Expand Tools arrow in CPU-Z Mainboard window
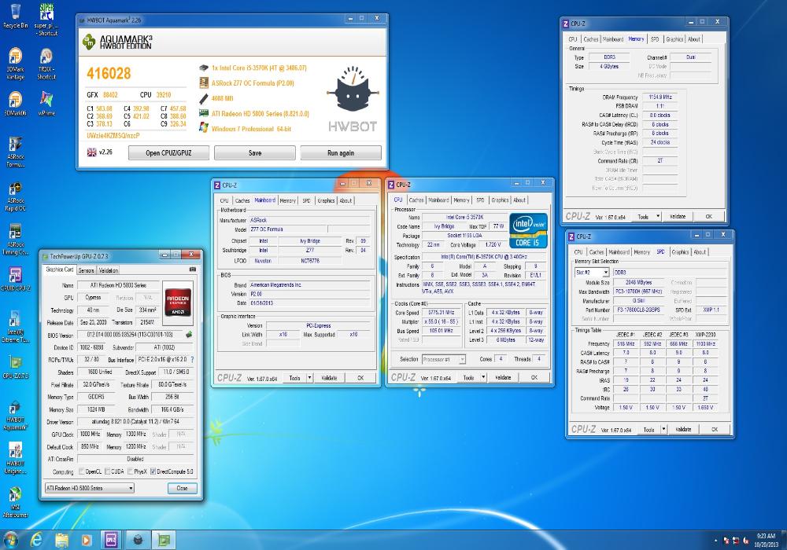This screenshot has height=550, width=787. (309, 378)
